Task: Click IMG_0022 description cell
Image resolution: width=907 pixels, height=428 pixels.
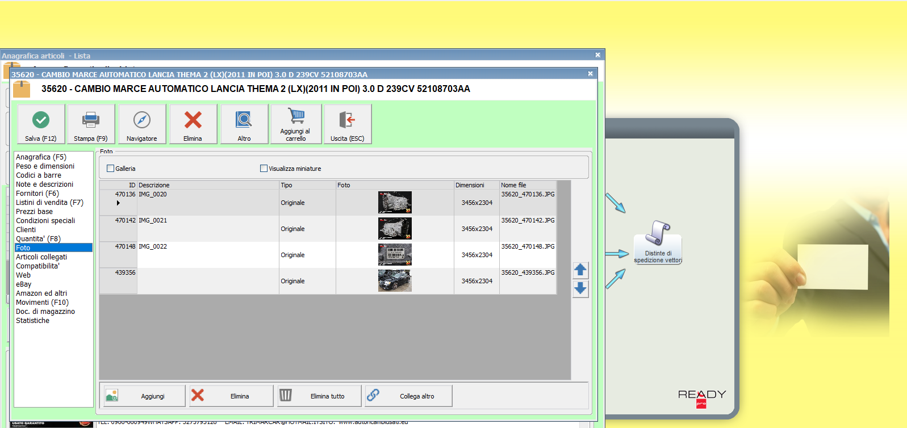Action: [x=208, y=255]
